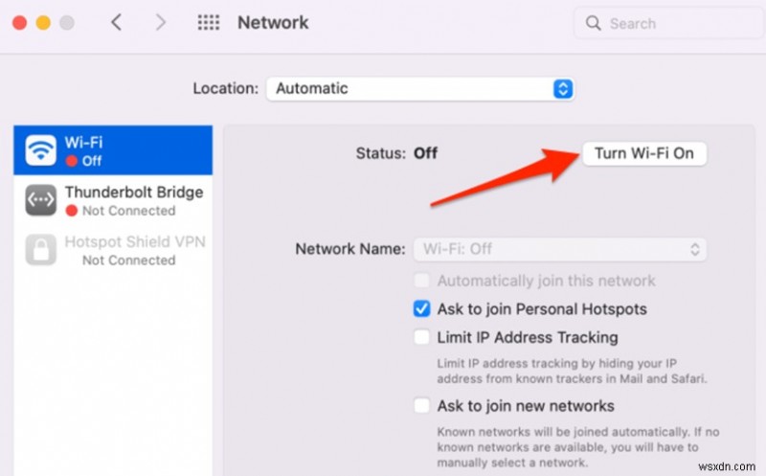Viewport: 766px width, 476px height.
Task: Select Wi-Fi service in the sidebar
Action: [113, 150]
